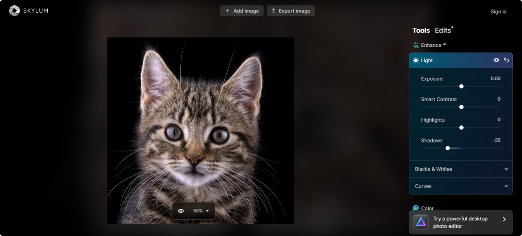Expand the Blacks & Whites section
Screen dimensions: 522x236
coord(461,169)
